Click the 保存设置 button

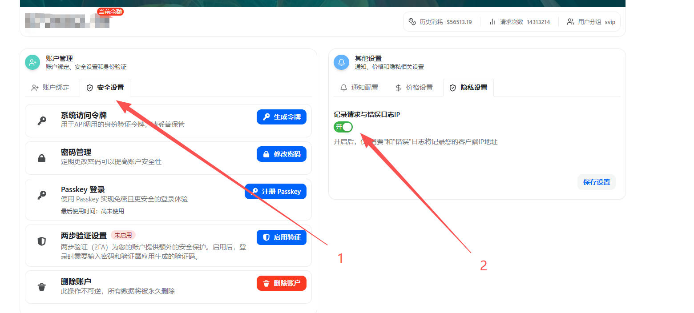[x=596, y=182]
